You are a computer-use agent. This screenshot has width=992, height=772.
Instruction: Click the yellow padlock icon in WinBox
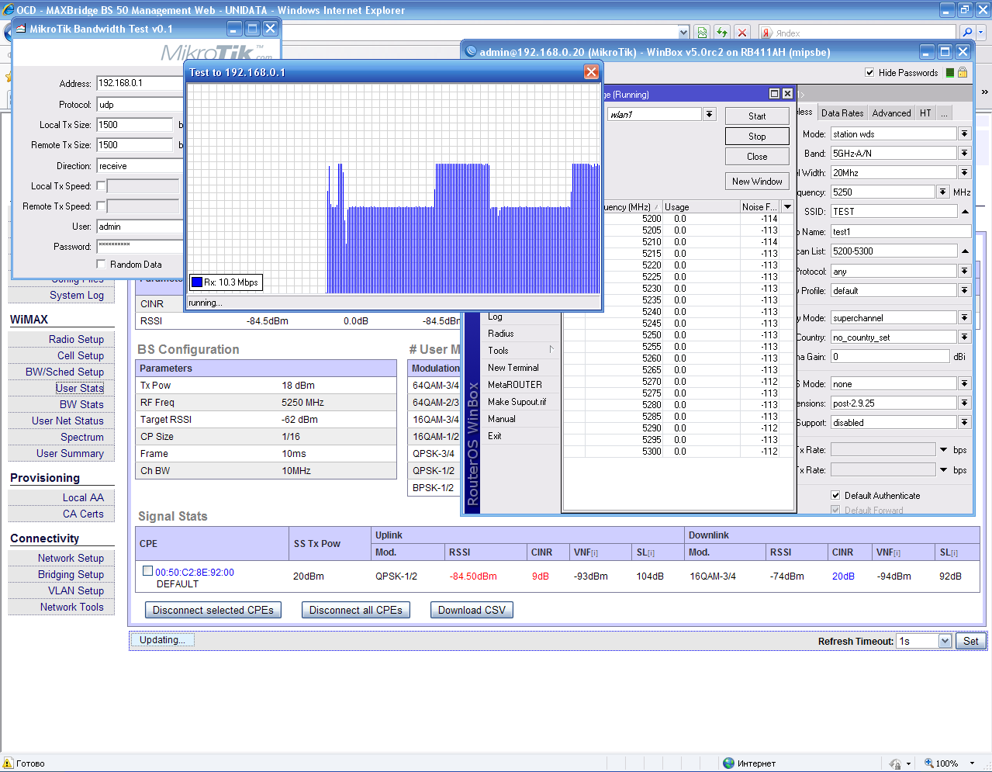pos(963,72)
